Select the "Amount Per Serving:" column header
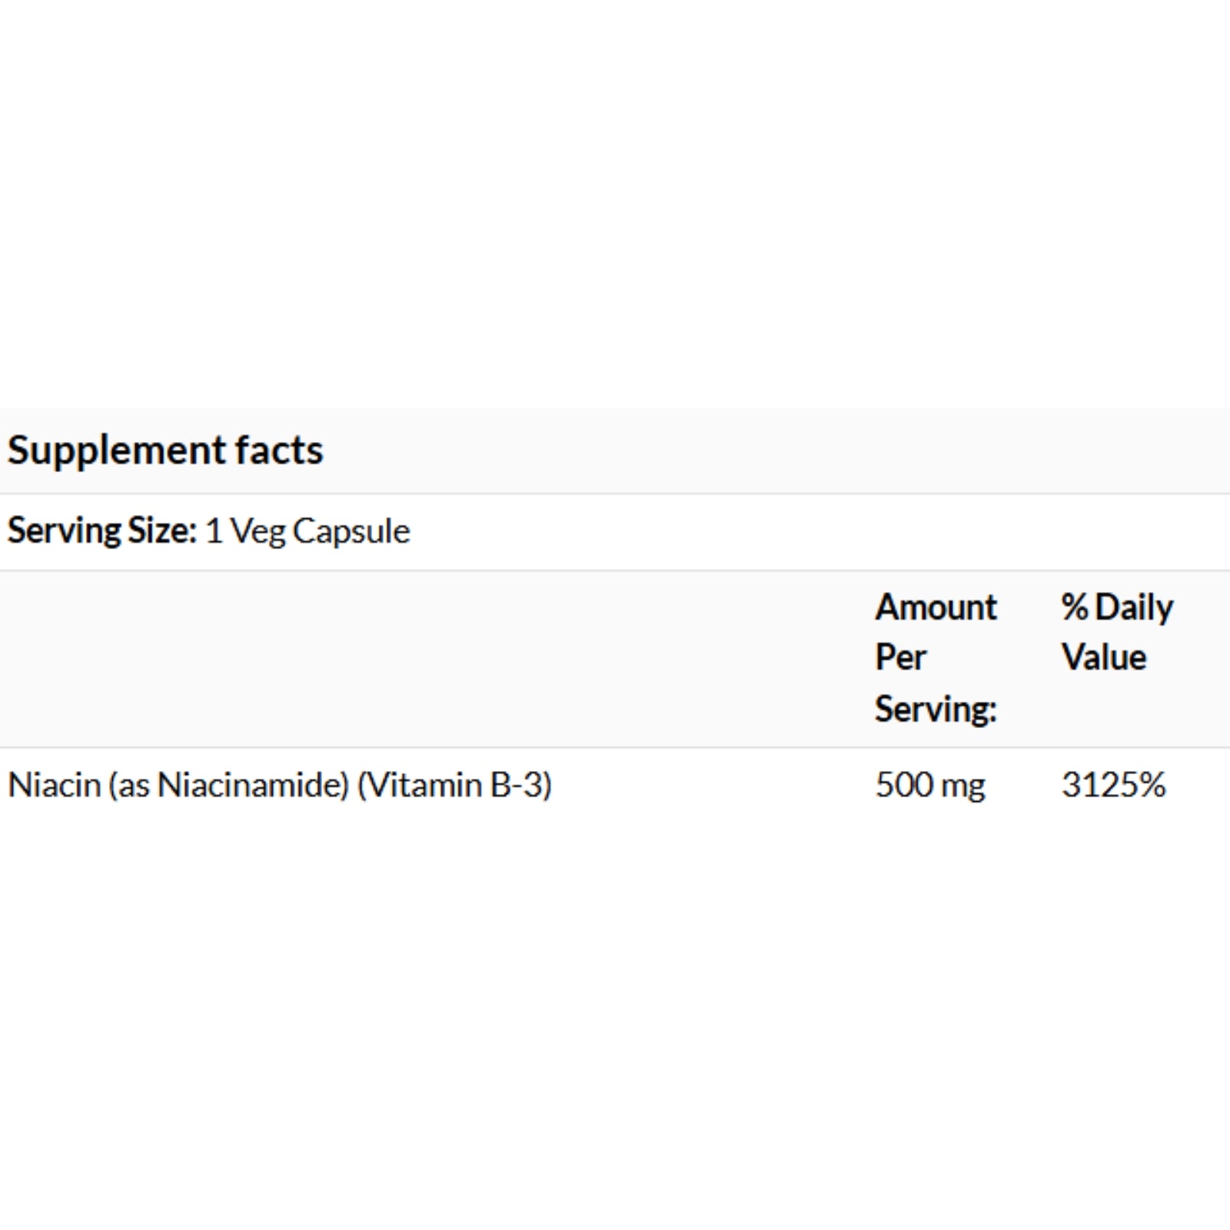The image size is (1230, 1230). (936, 658)
